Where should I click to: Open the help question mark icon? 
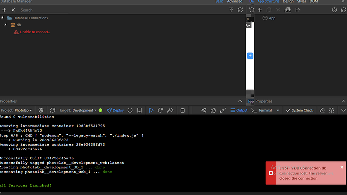[x=334, y=10]
